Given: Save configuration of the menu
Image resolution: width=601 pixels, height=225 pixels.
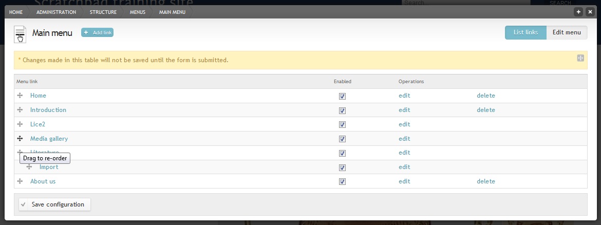Looking at the screenshot, I should coord(55,204).
